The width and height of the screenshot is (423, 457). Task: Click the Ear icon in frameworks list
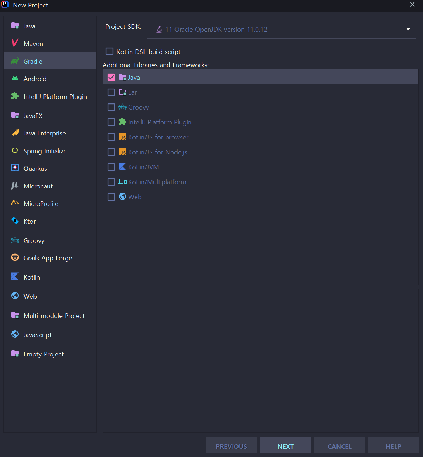tap(122, 92)
